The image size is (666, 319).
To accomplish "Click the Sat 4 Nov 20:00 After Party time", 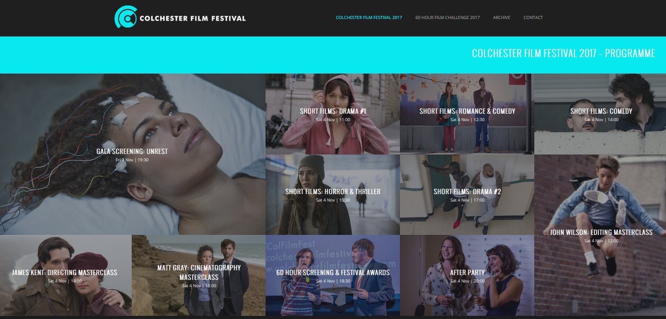I will pyautogui.click(x=467, y=281).
